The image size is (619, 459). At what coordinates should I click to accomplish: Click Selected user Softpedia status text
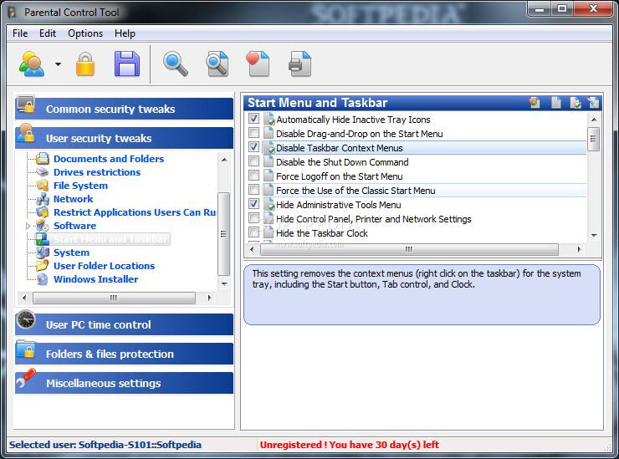pyautogui.click(x=105, y=445)
